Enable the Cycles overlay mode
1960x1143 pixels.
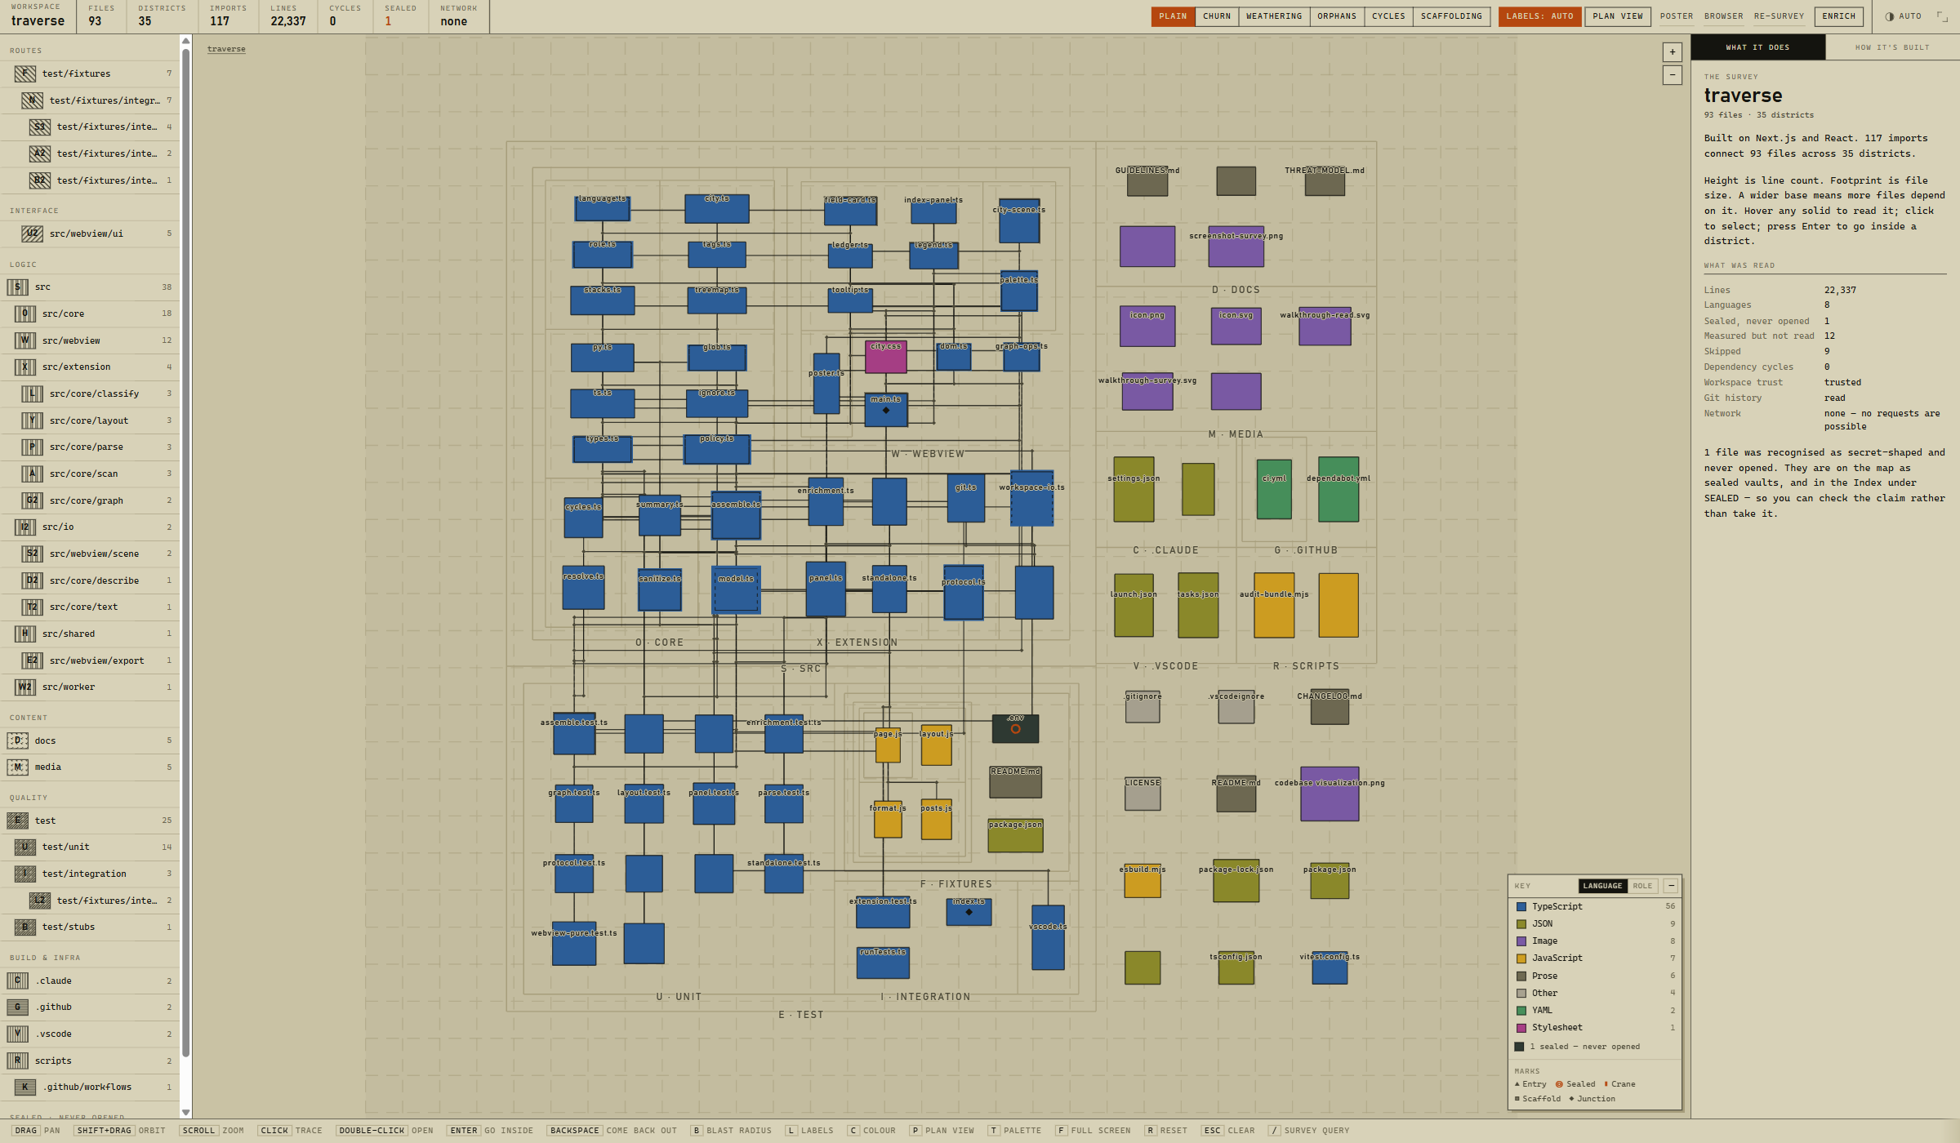[x=1388, y=16]
